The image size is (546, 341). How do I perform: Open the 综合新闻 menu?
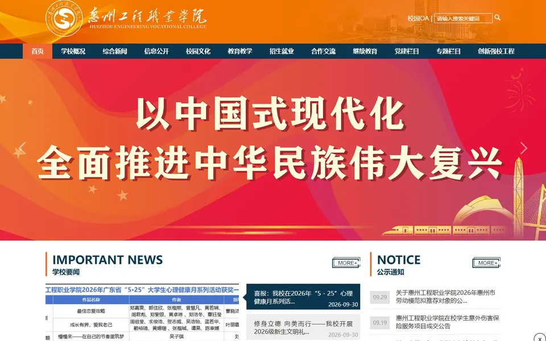tap(115, 51)
